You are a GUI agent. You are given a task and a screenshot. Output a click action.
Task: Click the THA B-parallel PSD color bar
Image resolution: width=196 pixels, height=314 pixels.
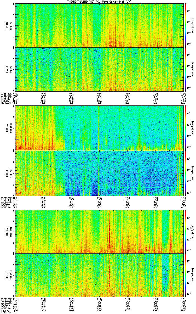(x=186, y=69)
